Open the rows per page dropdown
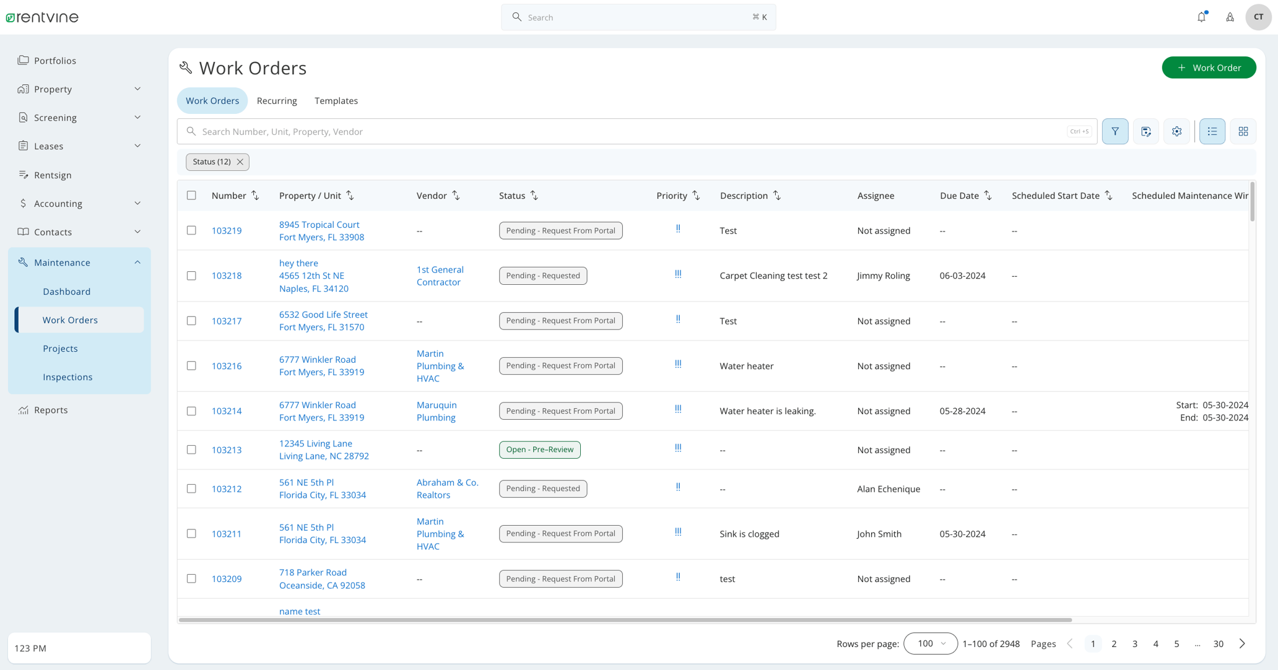This screenshot has height=670, width=1278. click(x=930, y=643)
